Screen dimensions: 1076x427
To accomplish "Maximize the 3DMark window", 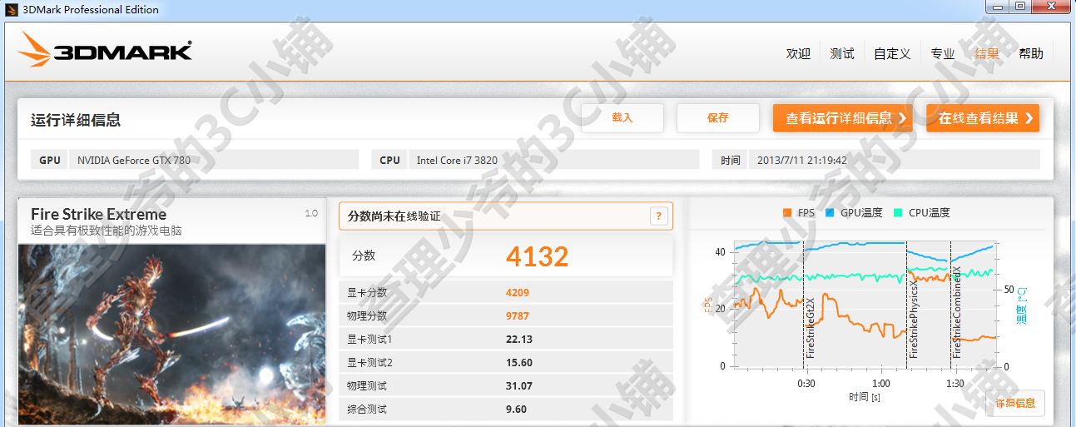I will pos(1019,7).
